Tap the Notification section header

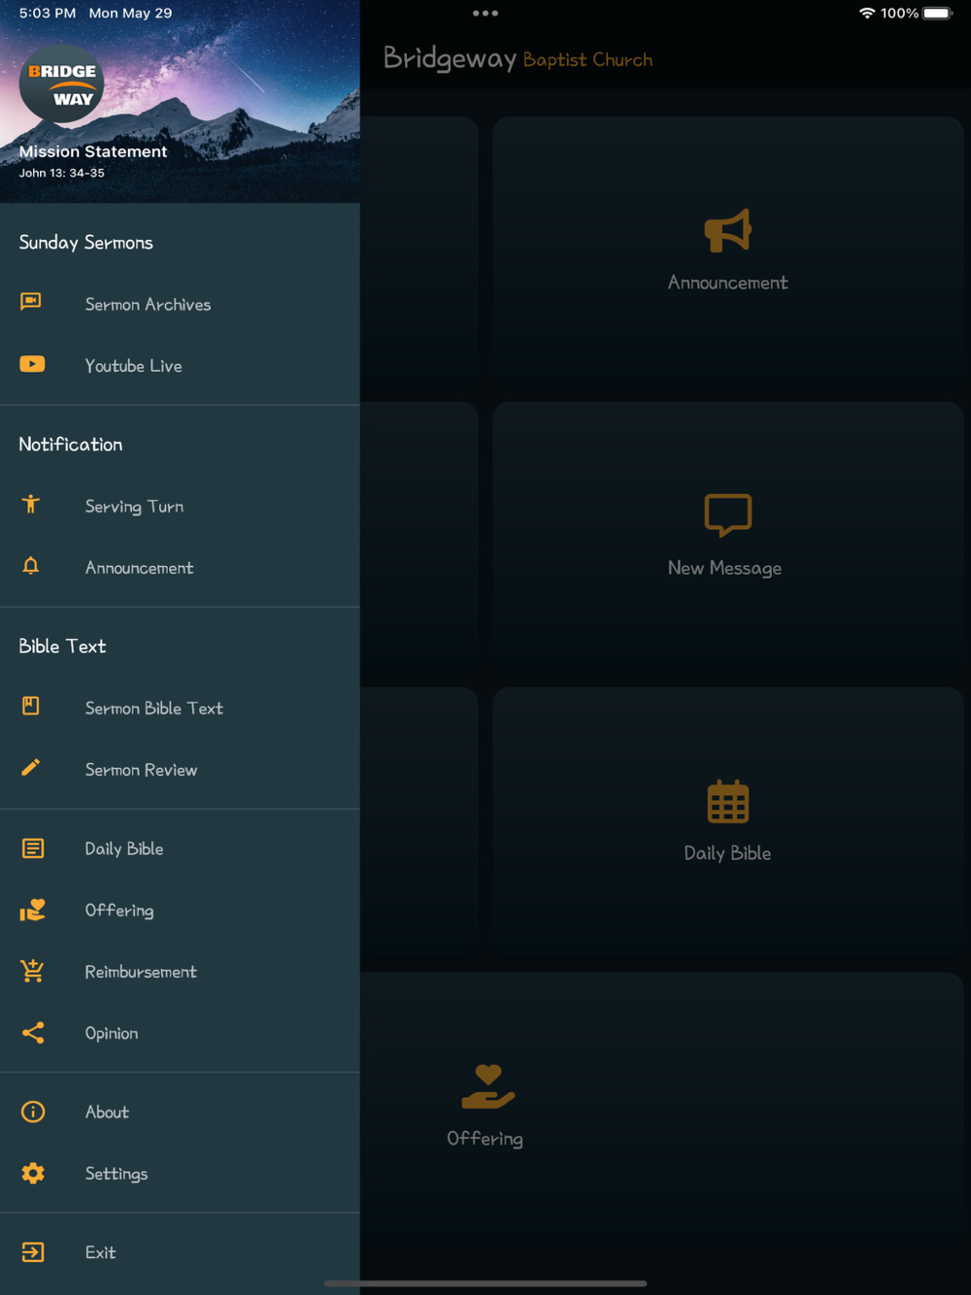[x=71, y=444]
